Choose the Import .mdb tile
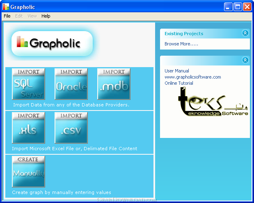 tap(114, 84)
